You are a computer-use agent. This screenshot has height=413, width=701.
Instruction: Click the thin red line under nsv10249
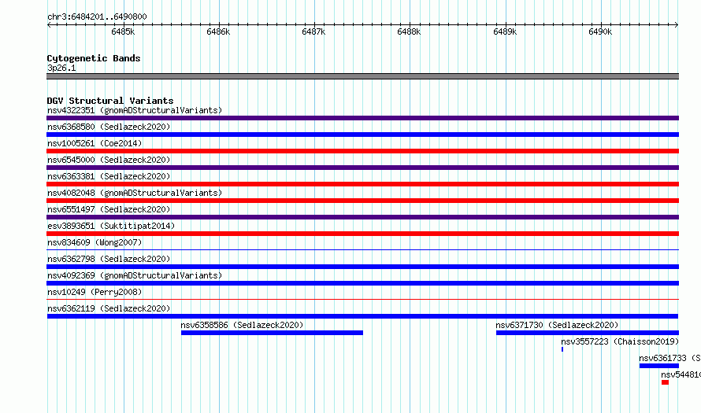click(x=362, y=300)
